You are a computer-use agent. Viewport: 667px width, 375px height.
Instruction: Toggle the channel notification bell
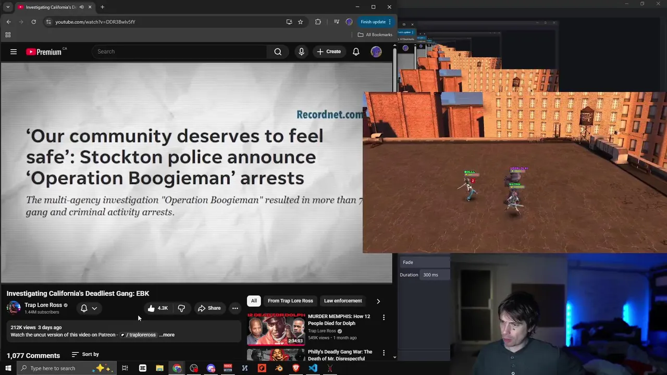pos(84,308)
